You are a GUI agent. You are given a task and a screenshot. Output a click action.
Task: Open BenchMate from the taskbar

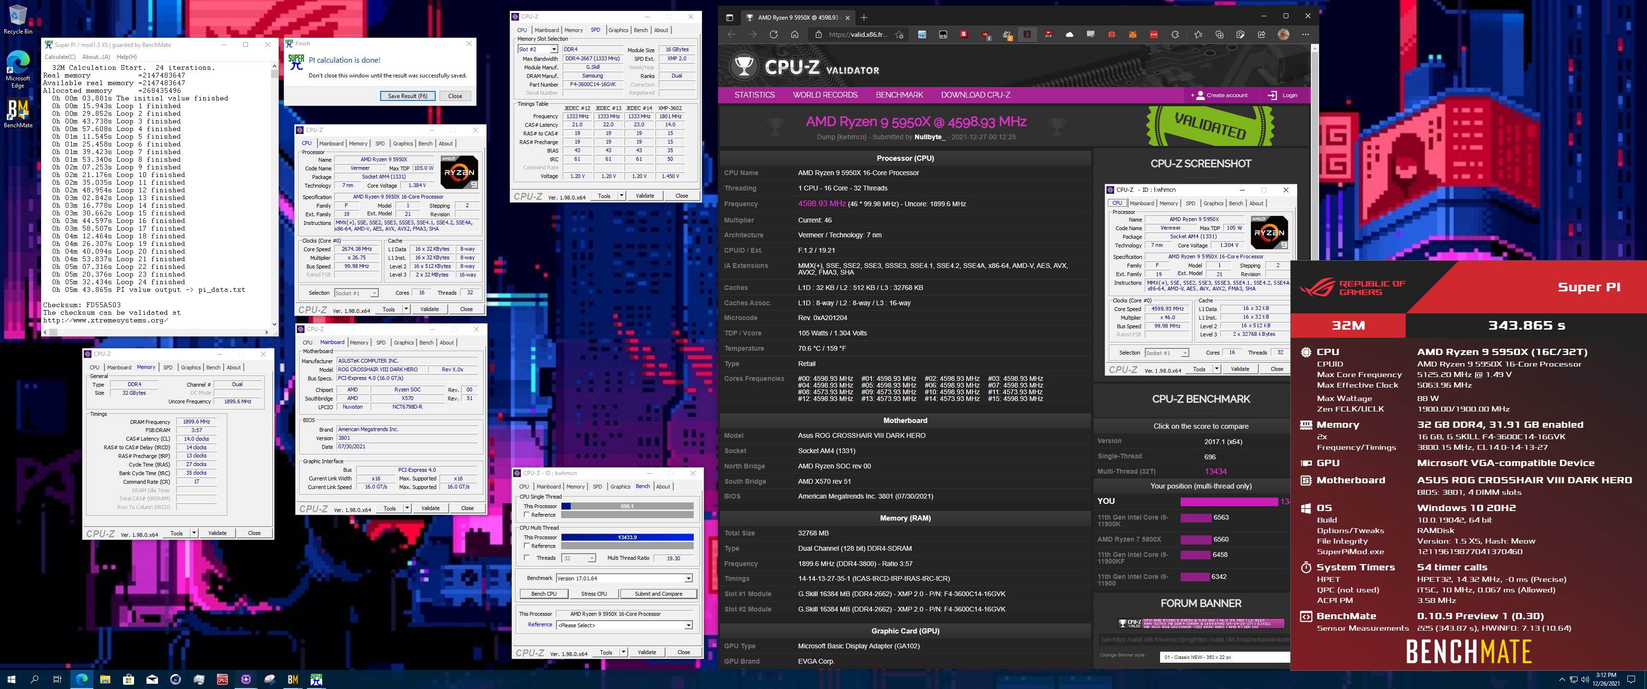(293, 679)
